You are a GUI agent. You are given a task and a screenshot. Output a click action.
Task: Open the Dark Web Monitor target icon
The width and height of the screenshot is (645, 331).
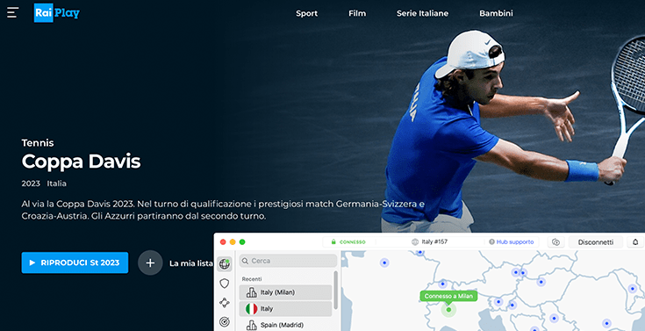click(x=224, y=322)
